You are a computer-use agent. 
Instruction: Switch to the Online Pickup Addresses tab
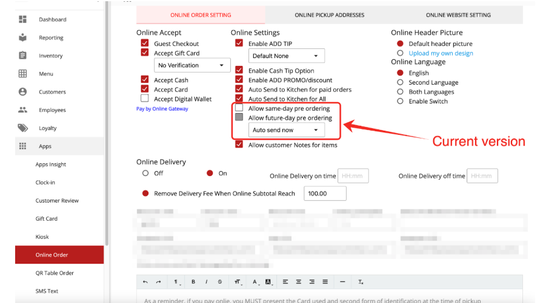coord(329,15)
